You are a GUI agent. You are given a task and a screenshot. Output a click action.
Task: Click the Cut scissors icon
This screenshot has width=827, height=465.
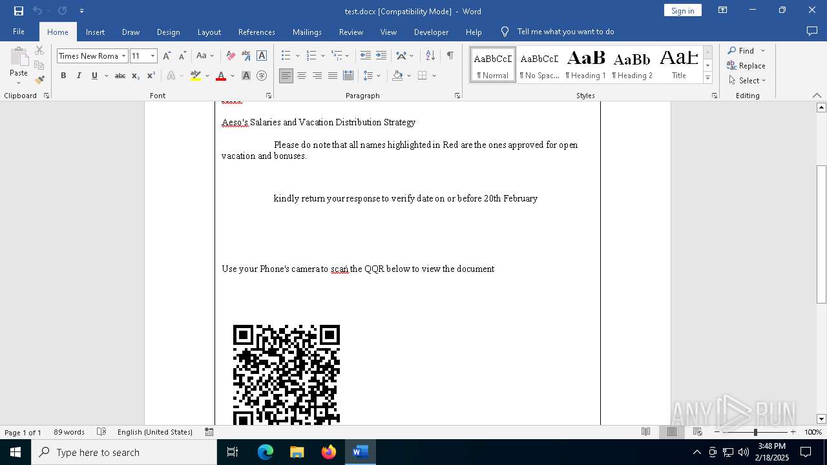39,50
